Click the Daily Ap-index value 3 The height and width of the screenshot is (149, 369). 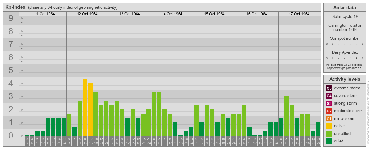coord(327,58)
